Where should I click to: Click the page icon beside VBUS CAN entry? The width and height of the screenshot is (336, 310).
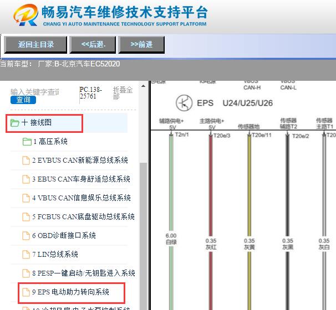[26, 198]
